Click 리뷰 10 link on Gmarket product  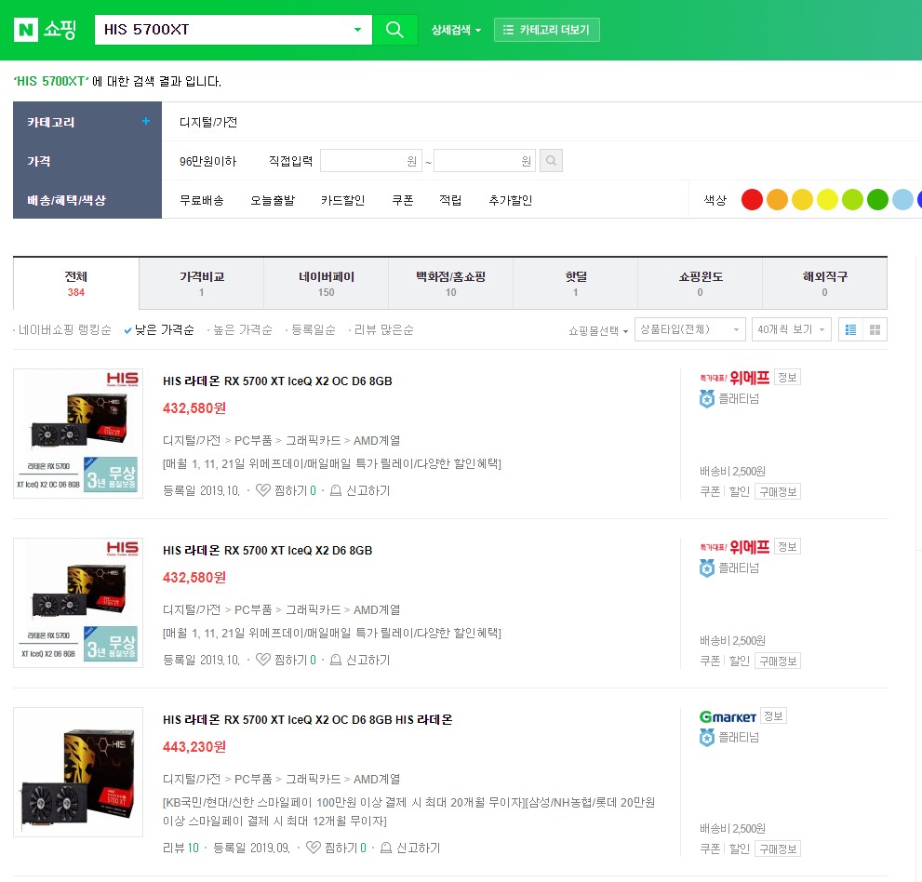tap(181, 848)
